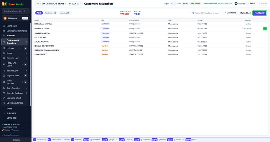Open Stock by Godown in sidebar

[x=14, y=93]
